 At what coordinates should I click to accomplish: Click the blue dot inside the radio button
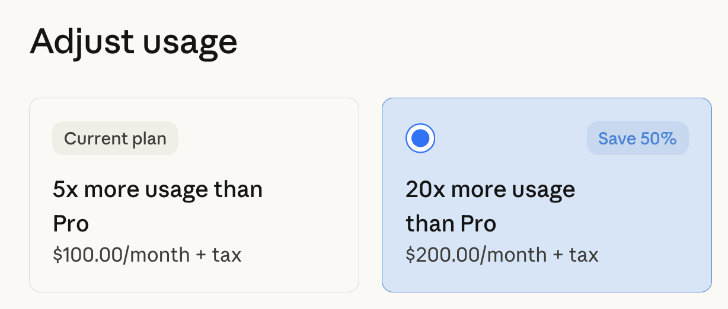coord(420,139)
